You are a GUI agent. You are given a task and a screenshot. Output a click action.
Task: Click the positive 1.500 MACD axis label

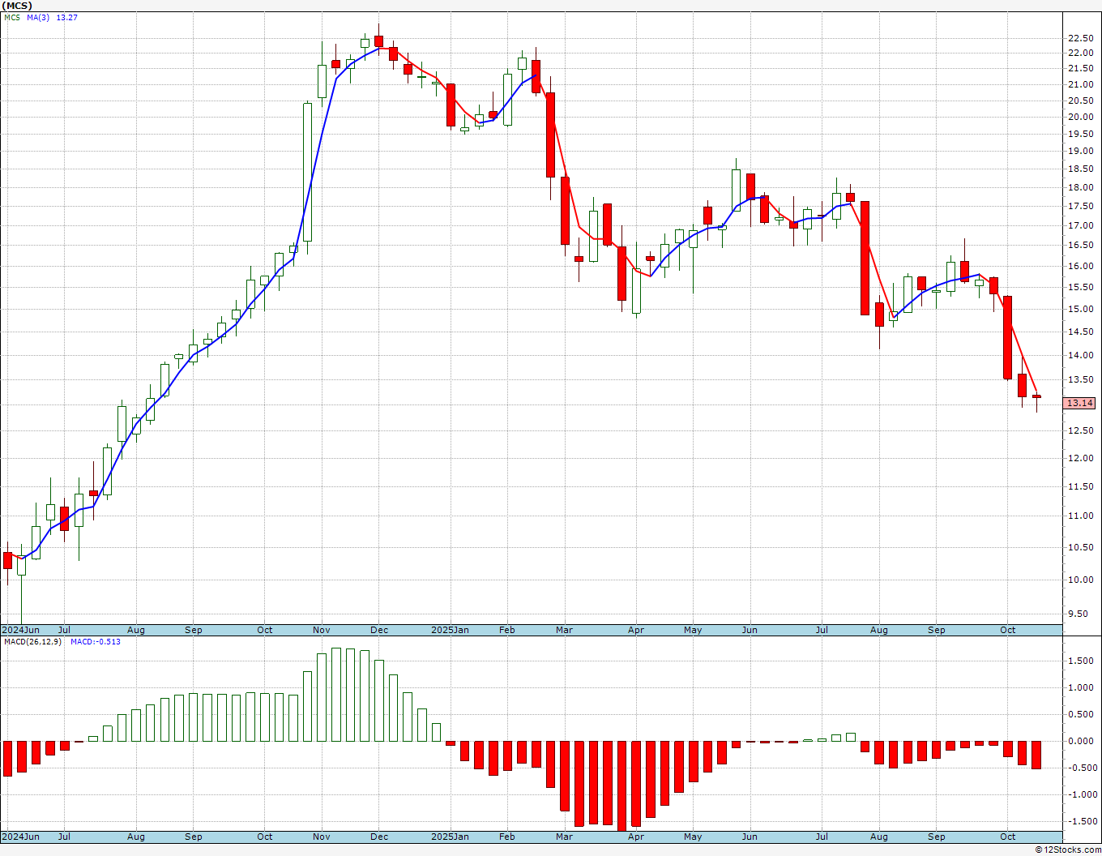click(x=1082, y=661)
